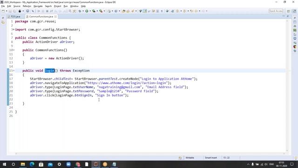Click the Smart Insert status bar entry
Viewport: 298px width, 168px height.
coord(211,158)
